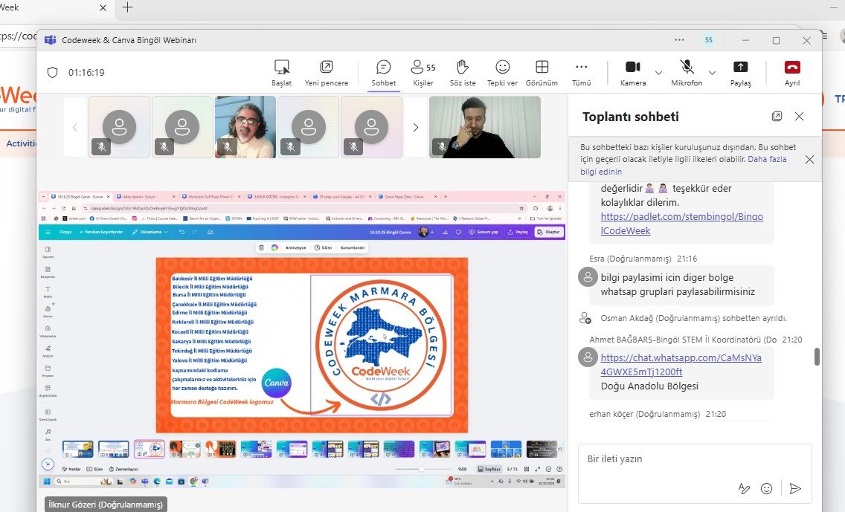845x512 pixels.
Task: Show previous participants with left chevron
Action: 75,128
